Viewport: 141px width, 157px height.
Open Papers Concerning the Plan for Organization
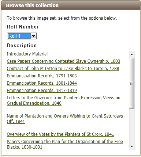coord(65,144)
